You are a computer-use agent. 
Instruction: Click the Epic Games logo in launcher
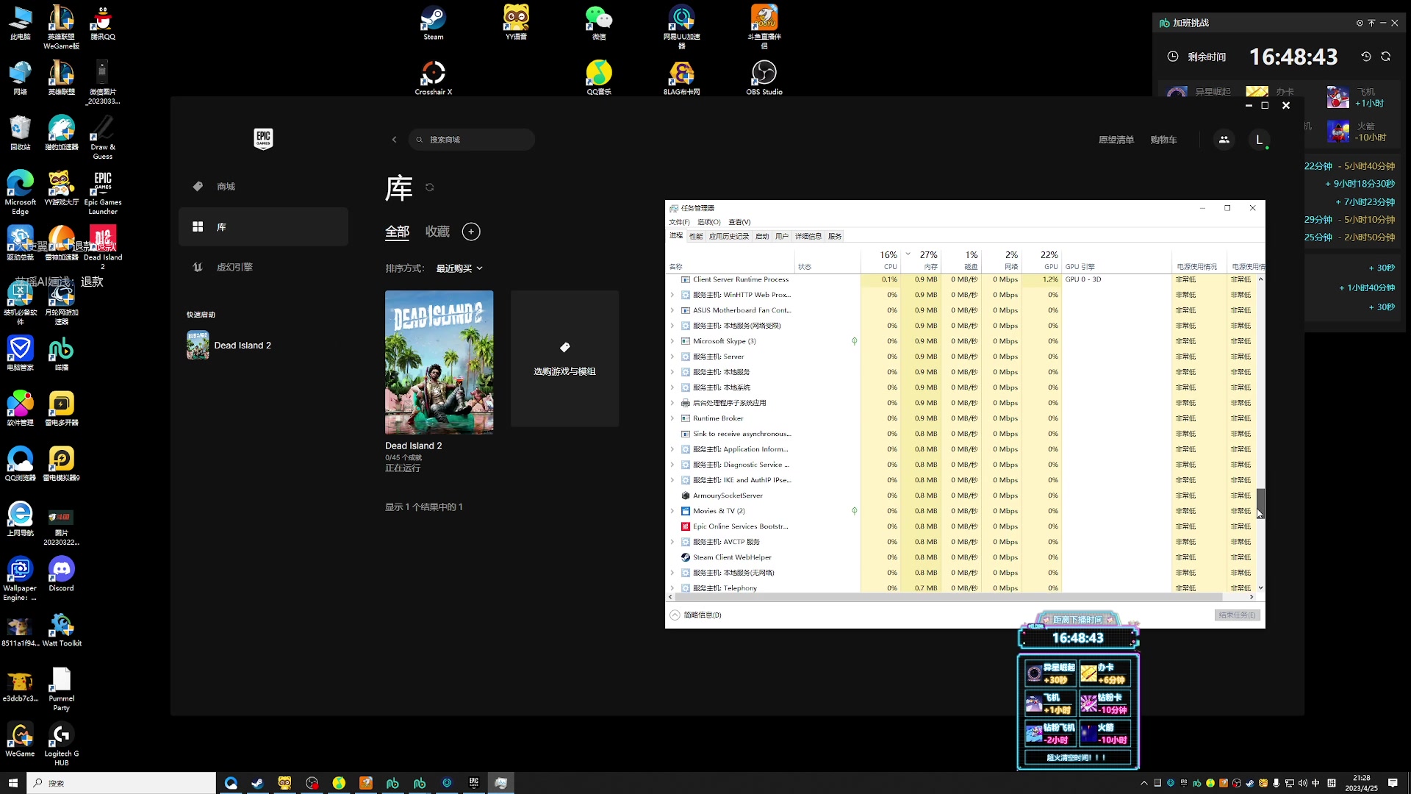coord(263,138)
